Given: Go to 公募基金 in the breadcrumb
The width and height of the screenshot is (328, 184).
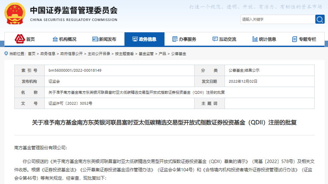Looking at the screenshot, I should point(179,54).
